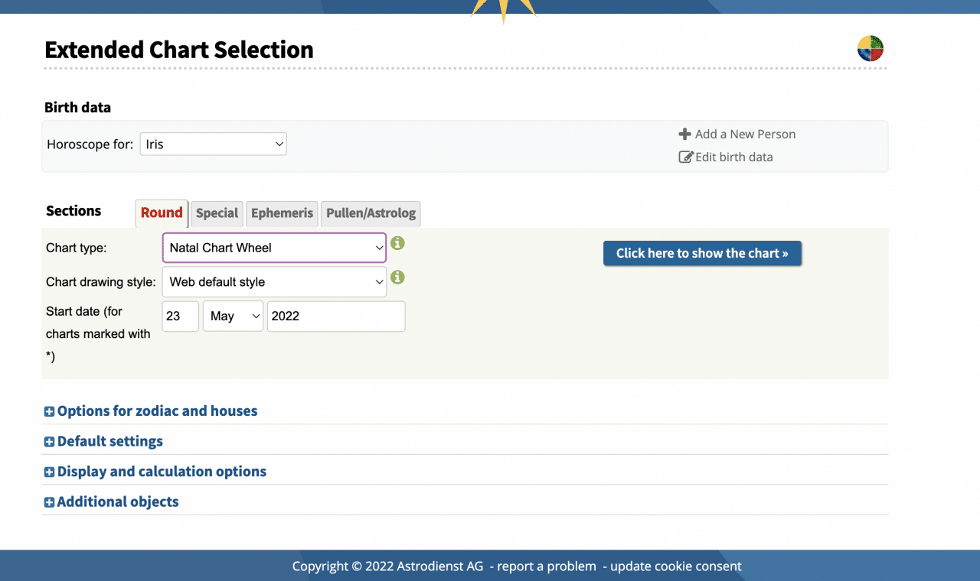Click plus icon for Options for zodiac and houses

[x=50, y=411]
